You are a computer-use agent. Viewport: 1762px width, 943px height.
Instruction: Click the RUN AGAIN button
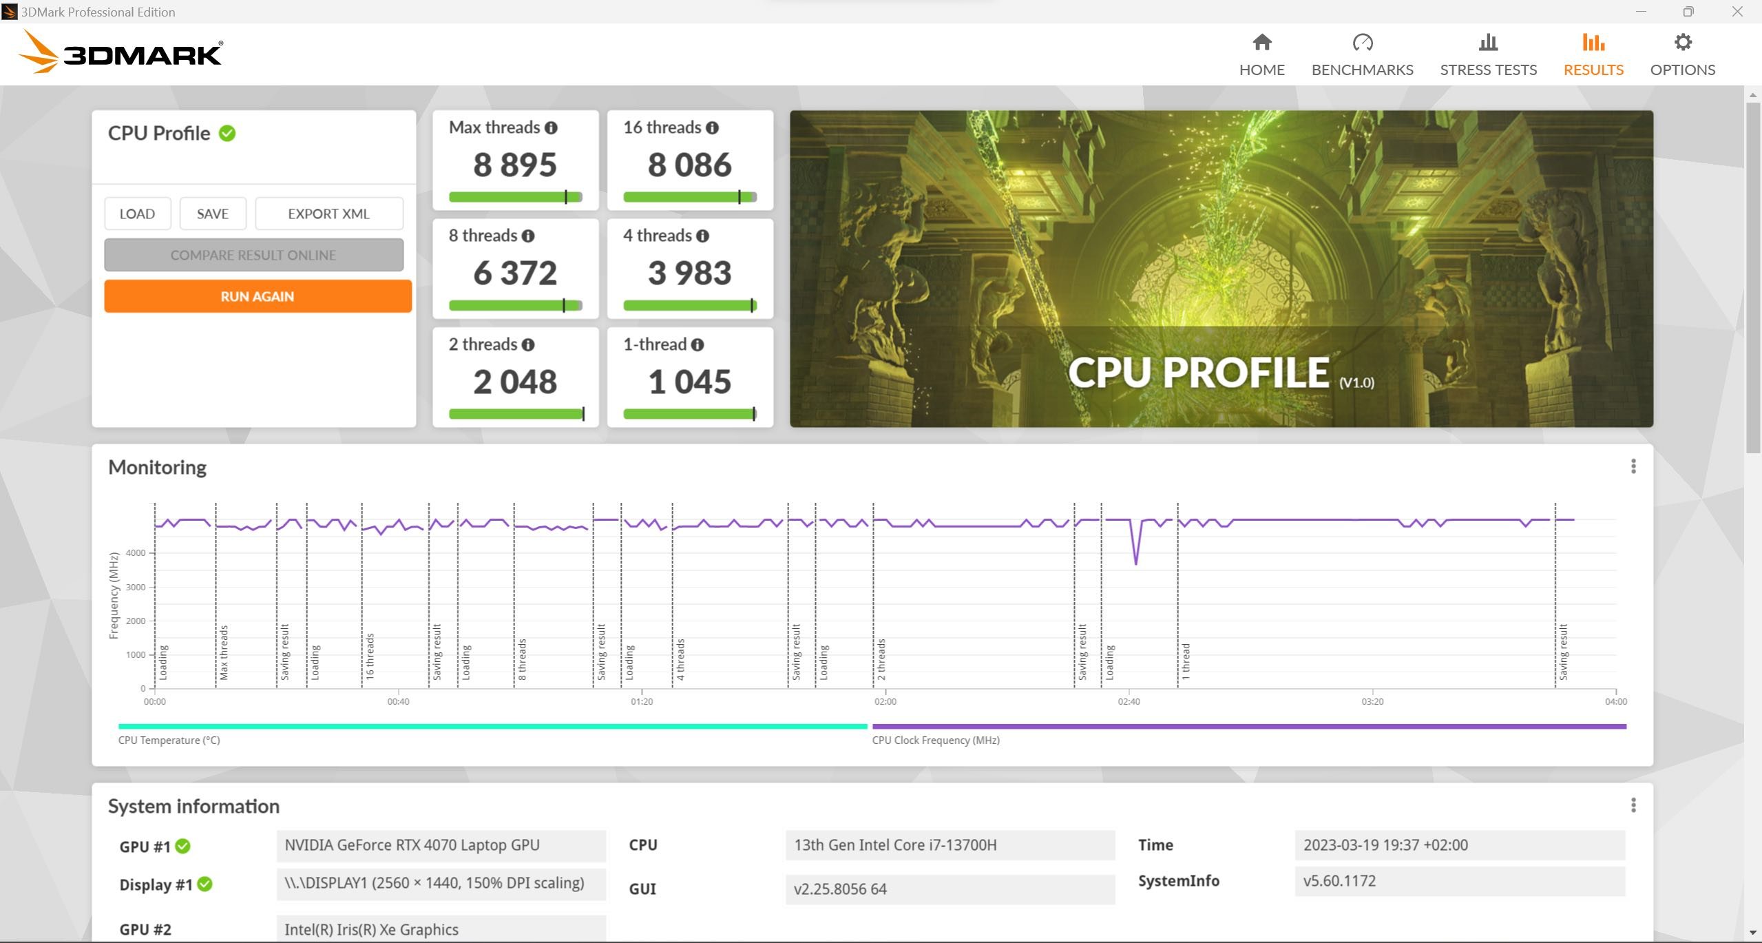click(255, 296)
